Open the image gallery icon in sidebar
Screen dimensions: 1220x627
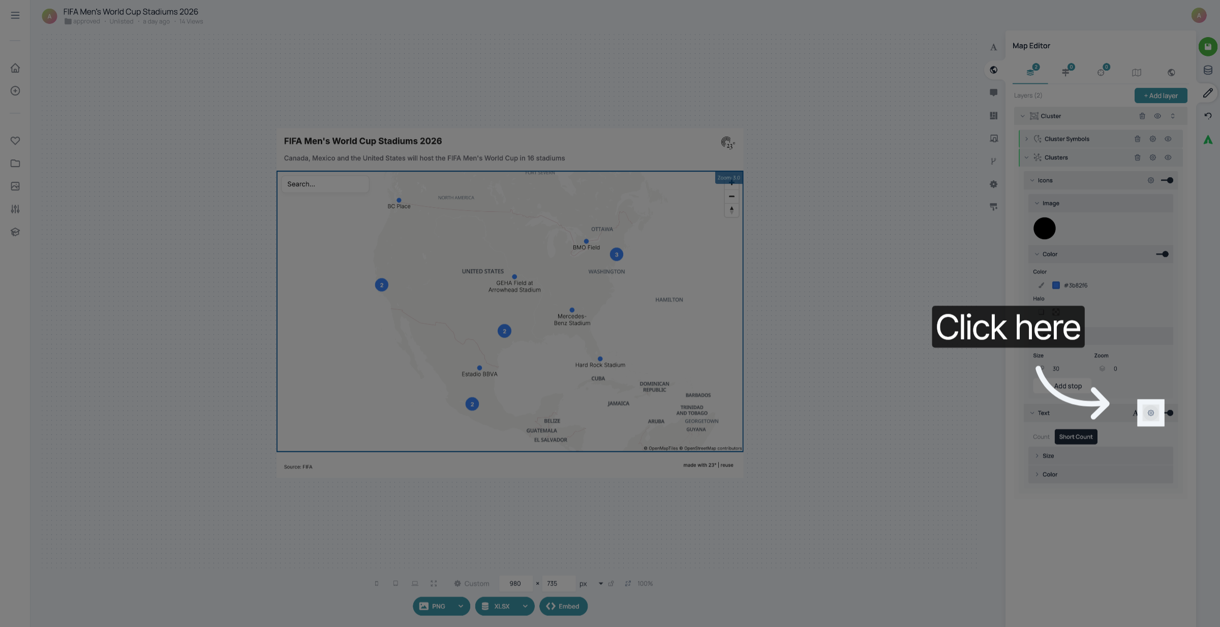tap(15, 186)
